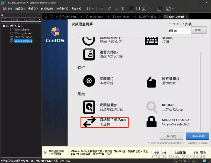211x163 pixels.
Task: Toggle the library sidebar view icon
Action: [x=131, y=9]
